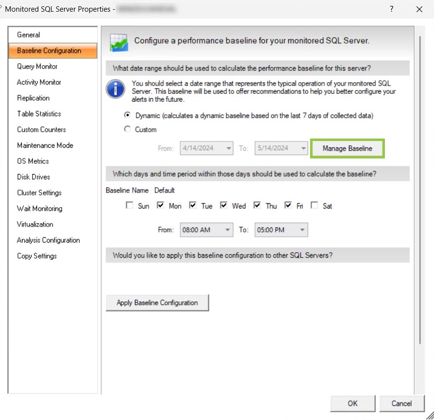Open the General settings page

(52, 35)
